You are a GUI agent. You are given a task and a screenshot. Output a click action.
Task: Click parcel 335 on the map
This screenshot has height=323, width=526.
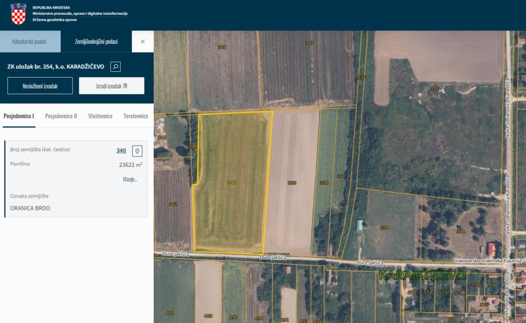435,89
